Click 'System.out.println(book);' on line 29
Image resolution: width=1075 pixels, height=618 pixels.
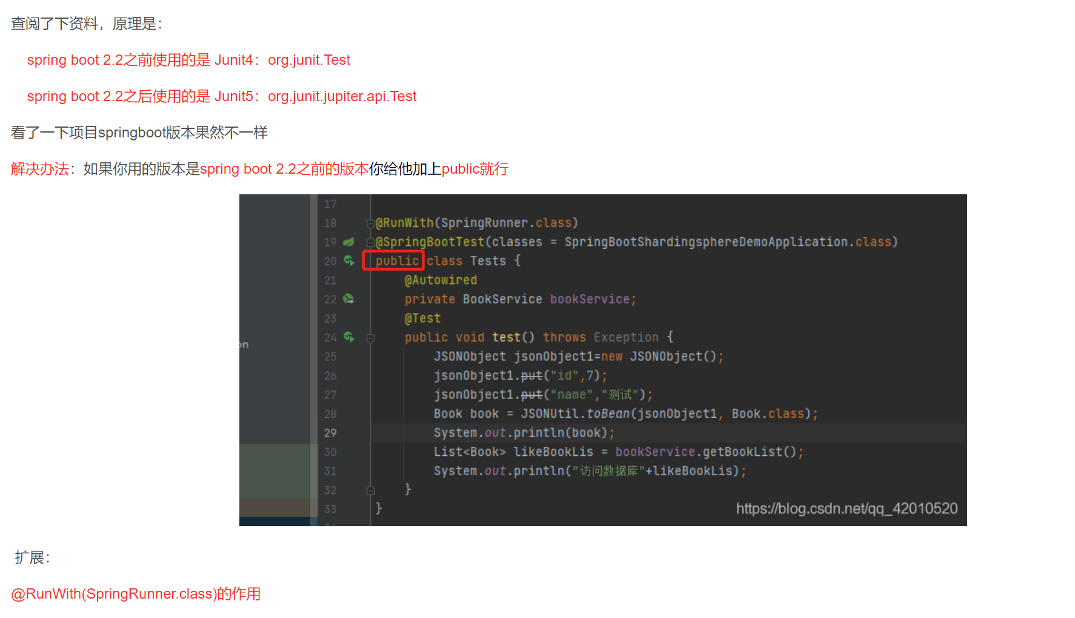524,433
